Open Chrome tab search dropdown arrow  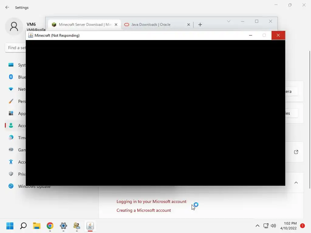229,21
